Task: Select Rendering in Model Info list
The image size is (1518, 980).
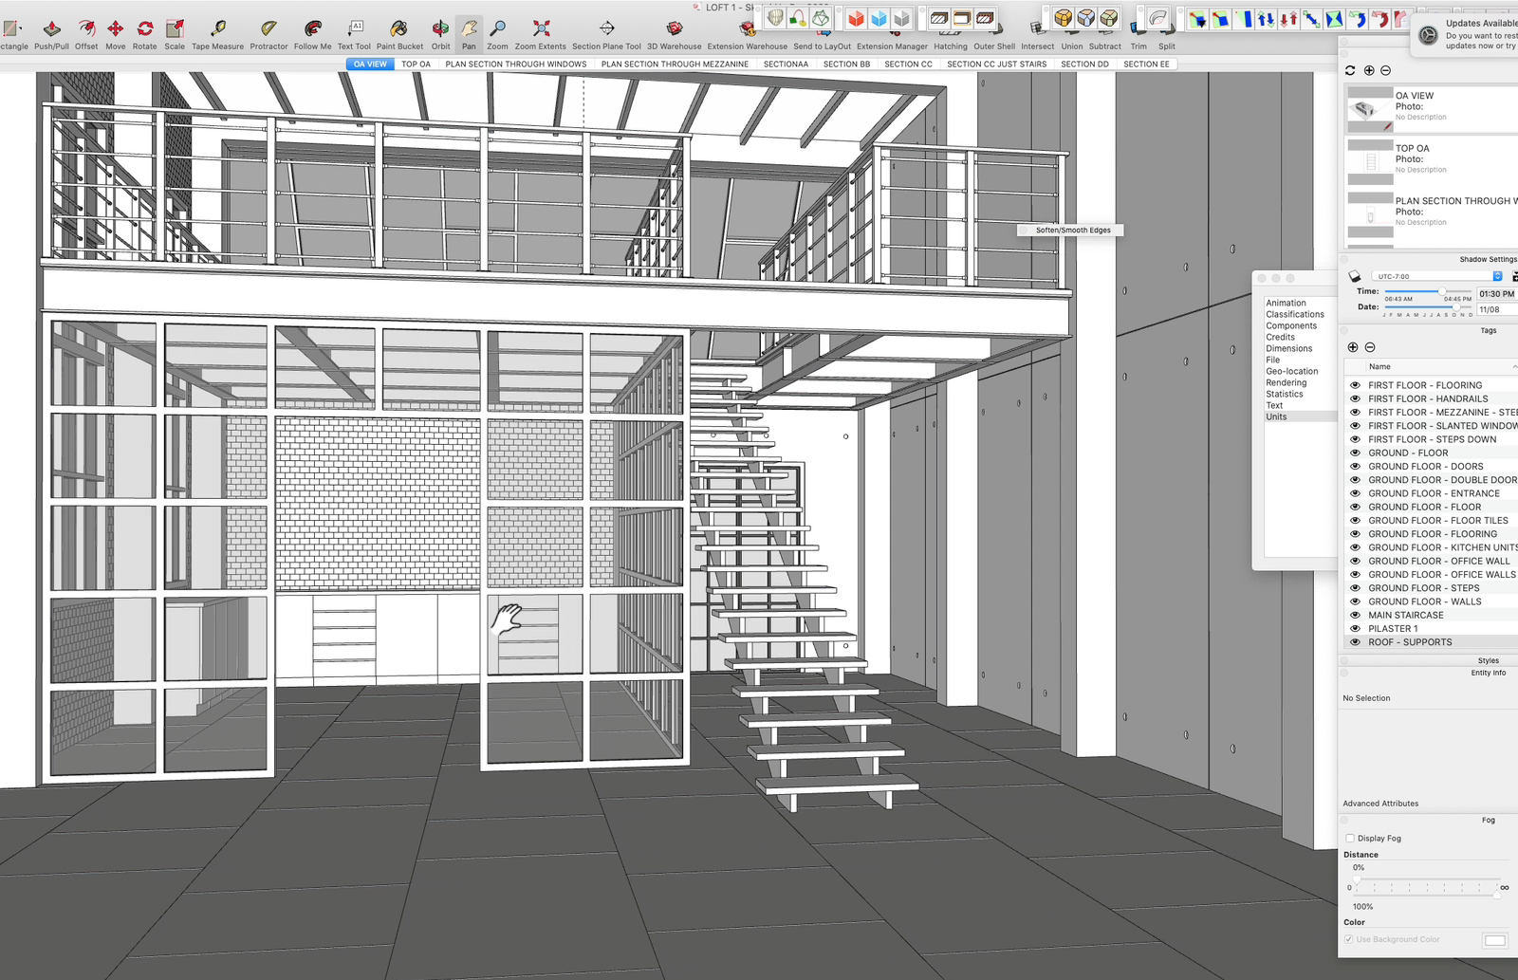Action: point(1287,382)
